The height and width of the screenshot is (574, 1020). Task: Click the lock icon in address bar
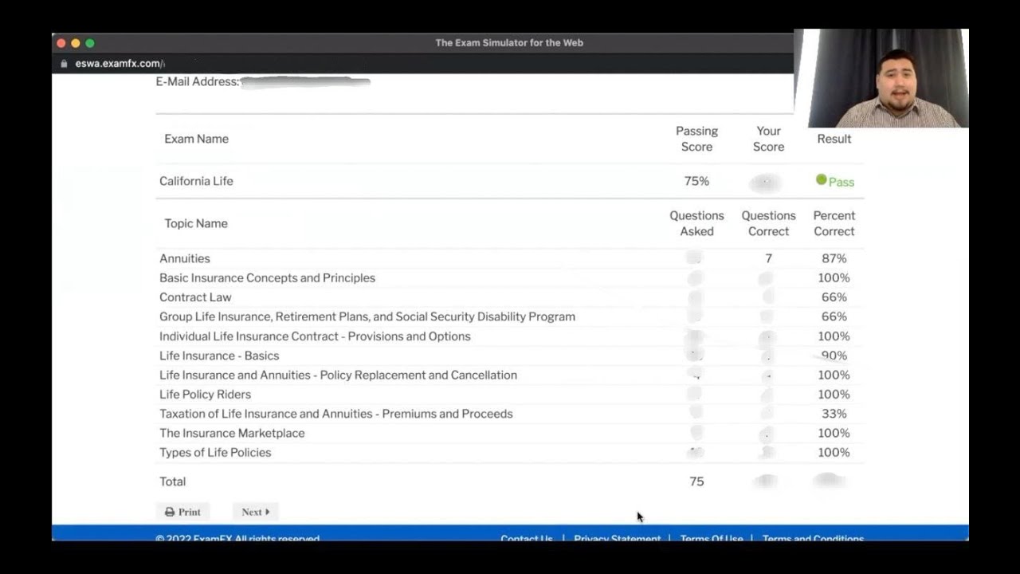click(65, 64)
